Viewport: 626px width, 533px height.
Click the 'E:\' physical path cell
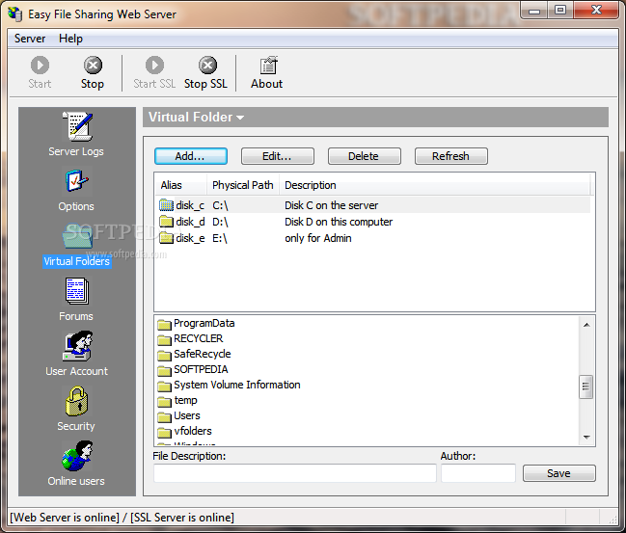pyautogui.click(x=220, y=238)
